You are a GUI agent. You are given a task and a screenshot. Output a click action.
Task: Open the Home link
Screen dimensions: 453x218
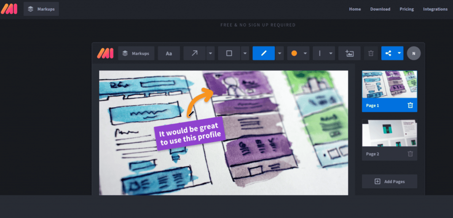(x=355, y=9)
